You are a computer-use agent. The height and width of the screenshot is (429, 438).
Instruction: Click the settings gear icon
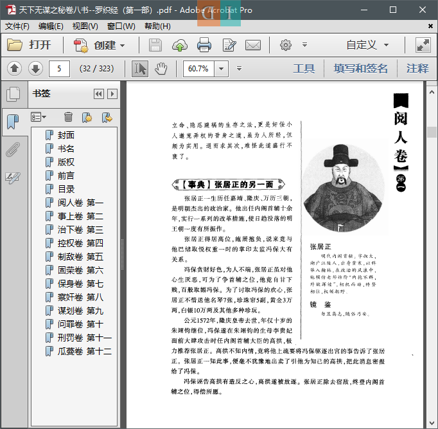pos(286,45)
